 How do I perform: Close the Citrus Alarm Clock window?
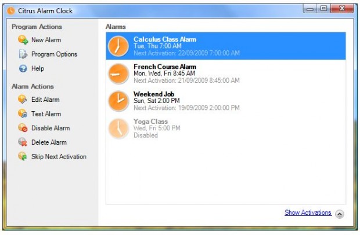pyautogui.click(x=343, y=9)
